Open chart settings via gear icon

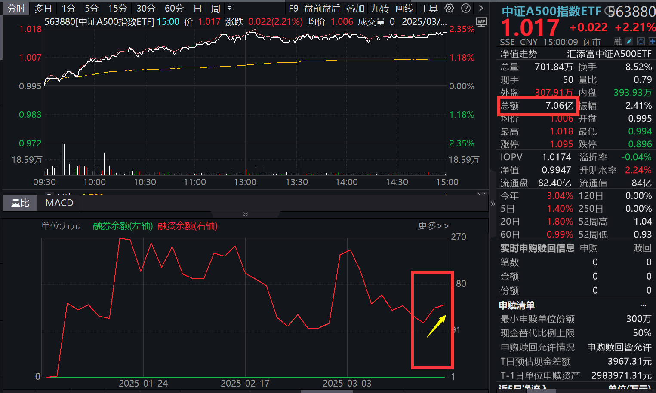pos(449,8)
